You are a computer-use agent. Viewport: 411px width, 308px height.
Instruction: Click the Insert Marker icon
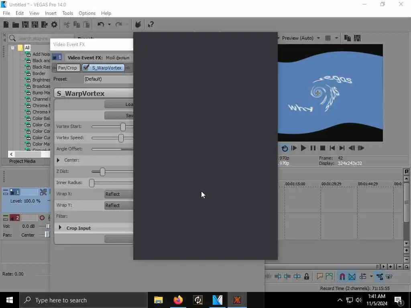click(x=319, y=276)
